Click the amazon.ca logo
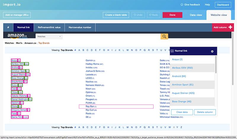Screen dimensions: 237x139 (17, 36)
